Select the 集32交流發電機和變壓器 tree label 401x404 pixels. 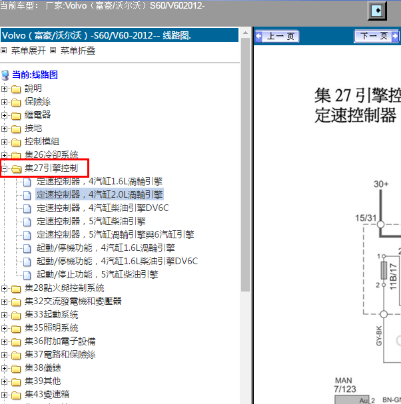tap(73, 302)
